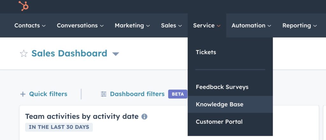This screenshot has height=140, width=326.
Task: Click the In the last 30 days tag
Action: click(59, 127)
